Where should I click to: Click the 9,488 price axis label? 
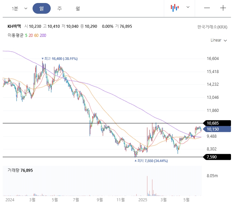tap(212, 136)
